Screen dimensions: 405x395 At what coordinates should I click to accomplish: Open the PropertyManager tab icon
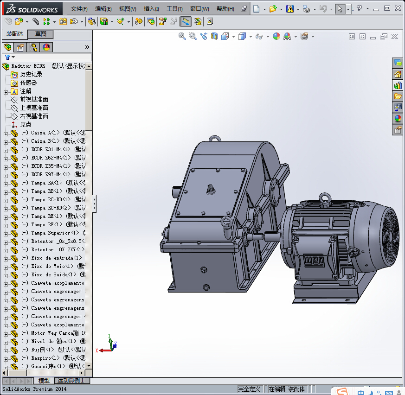click(20, 47)
